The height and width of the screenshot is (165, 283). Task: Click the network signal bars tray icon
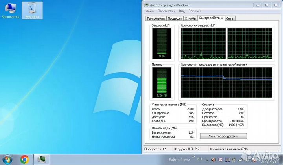pyautogui.click(x=240, y=160)
